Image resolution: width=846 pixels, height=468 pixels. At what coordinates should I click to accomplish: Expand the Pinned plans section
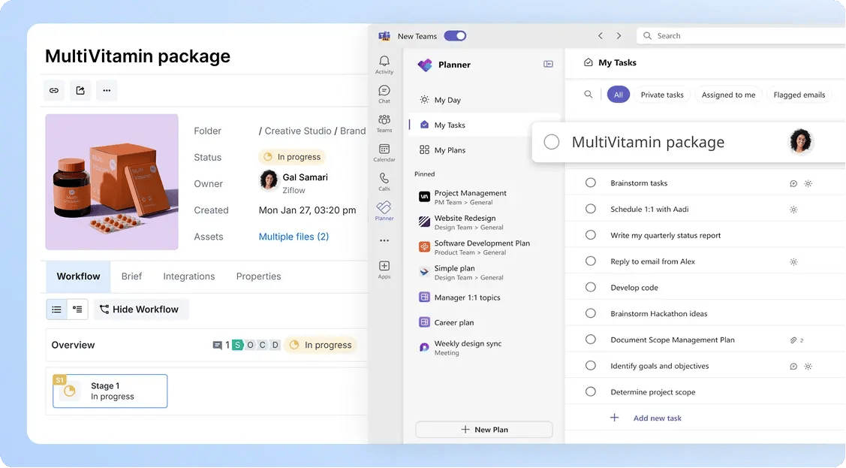(x=425, y=174)
